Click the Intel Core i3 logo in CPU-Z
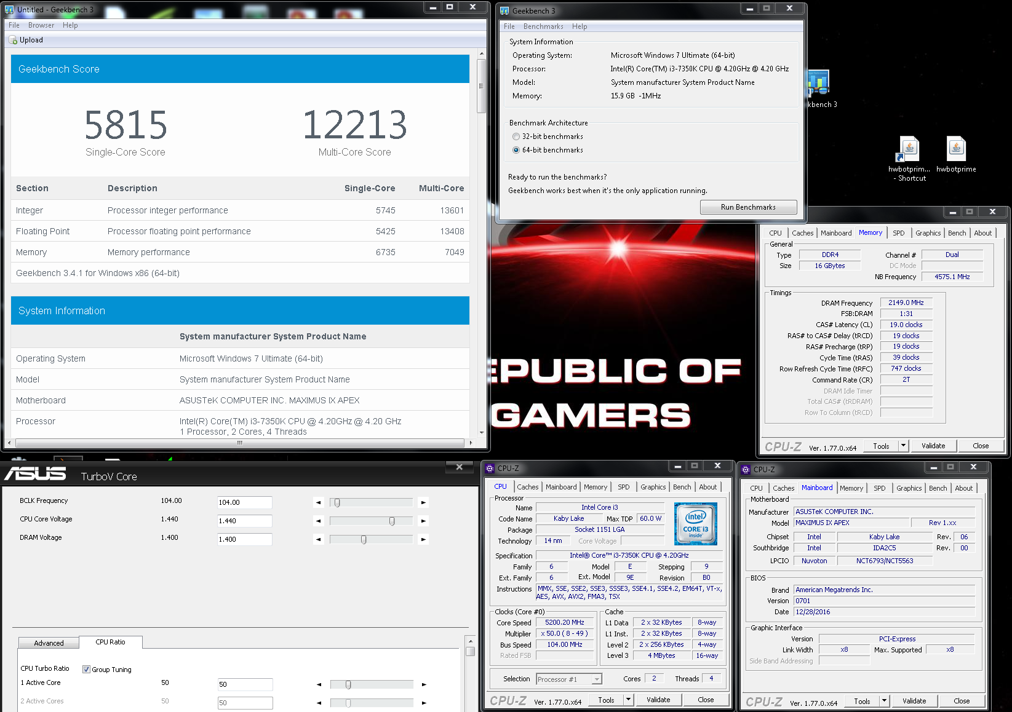This screenshot has width=1012, height=712. coord(695,524)
